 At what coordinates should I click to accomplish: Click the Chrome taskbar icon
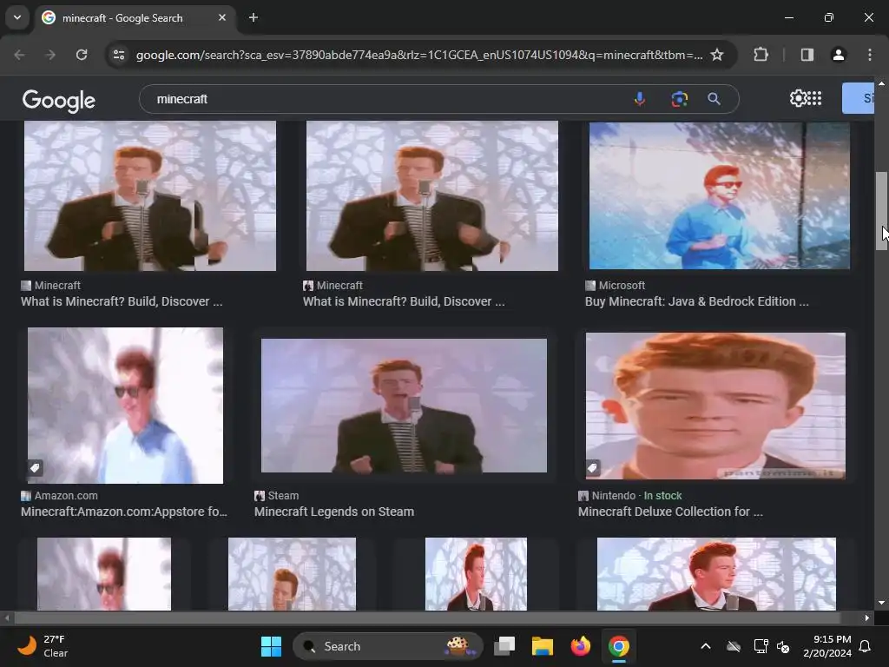point(618,646)
